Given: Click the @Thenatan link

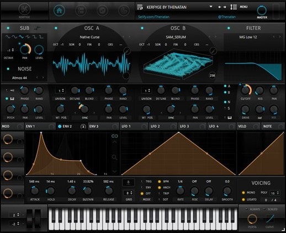Looking at the screenshot, I should point(226,17).
